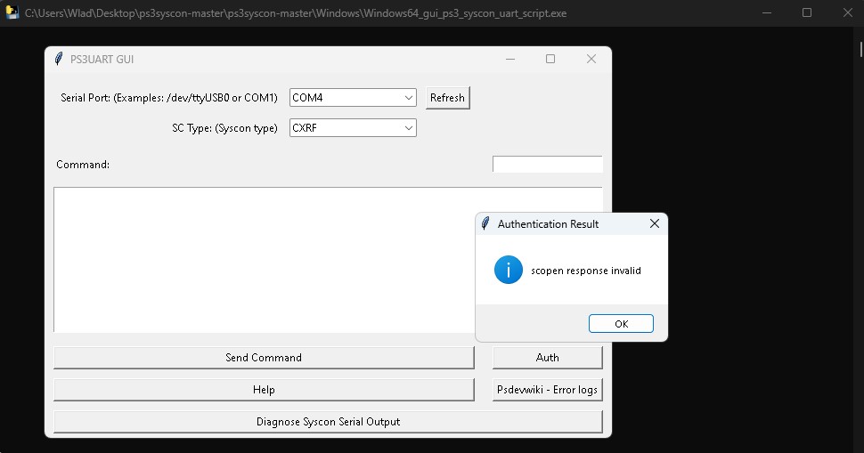This screenshot has height=453, width=864.
Task: Refresh the serial port list
Action: pos(447,98)
